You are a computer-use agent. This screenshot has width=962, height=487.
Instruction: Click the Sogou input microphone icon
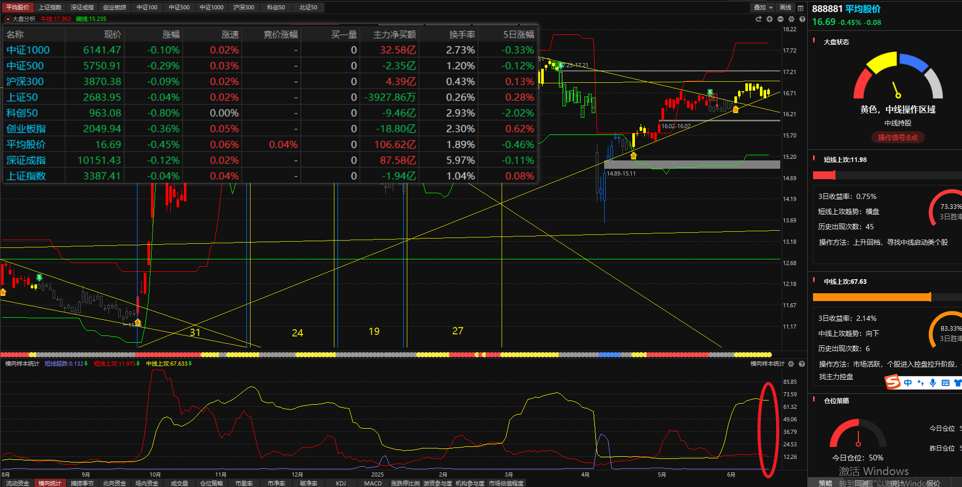pyautogui.click(x=932, y=383)
